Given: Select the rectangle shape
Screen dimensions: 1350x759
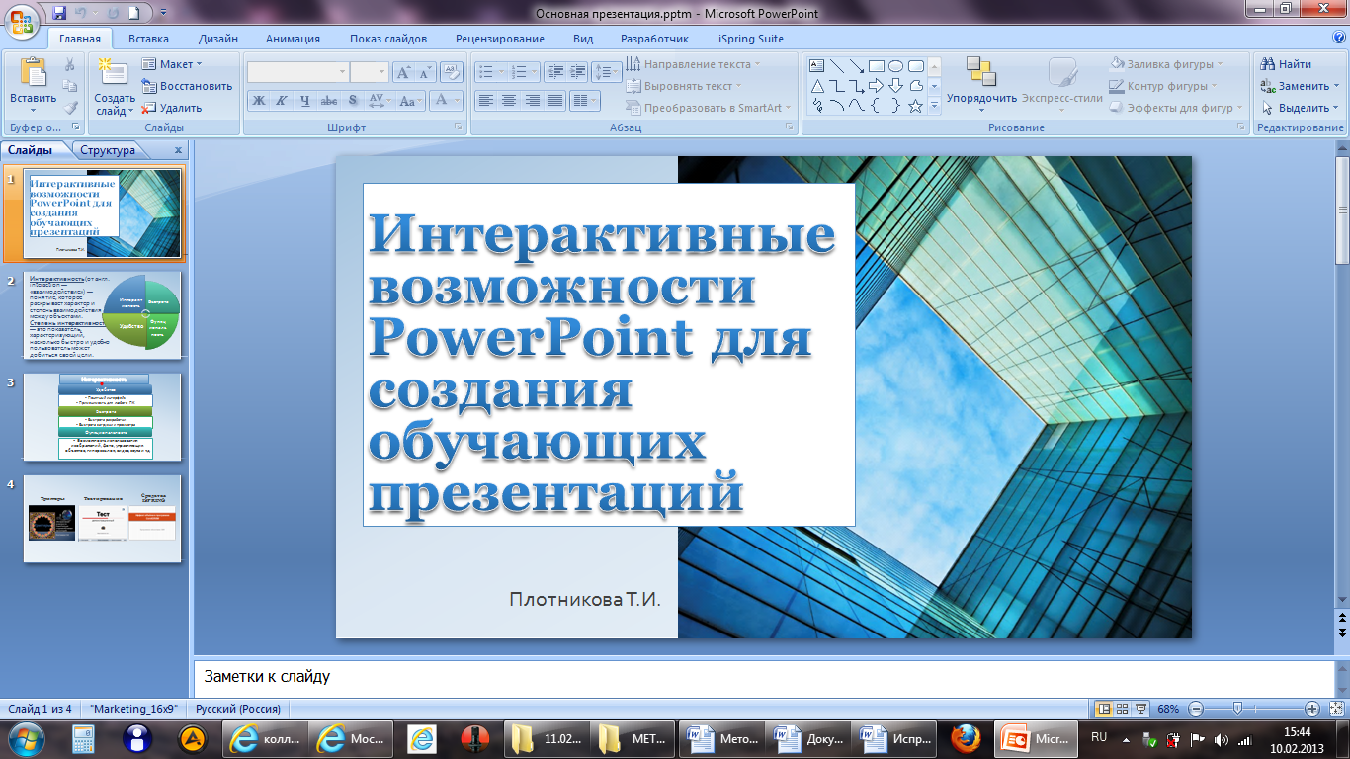Looking at the screenshot, I should (x=877, y=66).
